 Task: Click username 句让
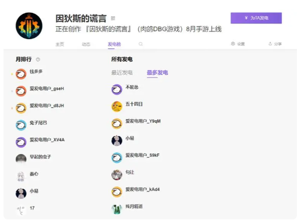pos(130,172)
